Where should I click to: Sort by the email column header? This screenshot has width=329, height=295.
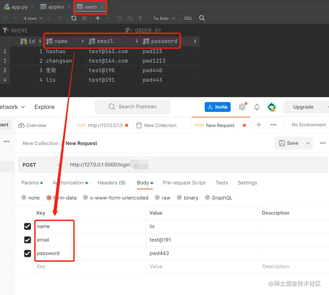(113, 41)
